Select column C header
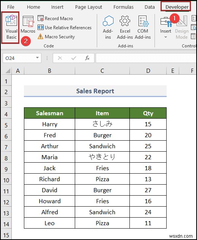 tap(102, 71)
